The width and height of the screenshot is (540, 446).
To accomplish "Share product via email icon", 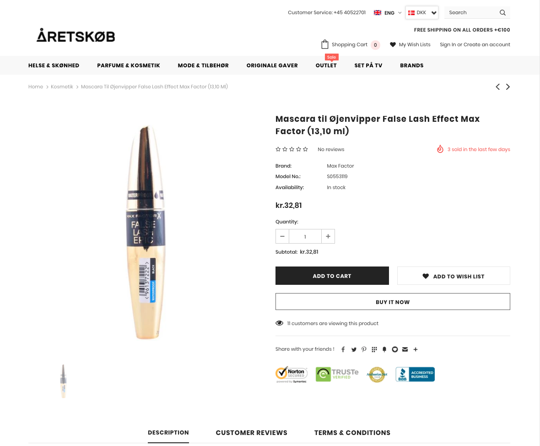I will click(405, 349).
